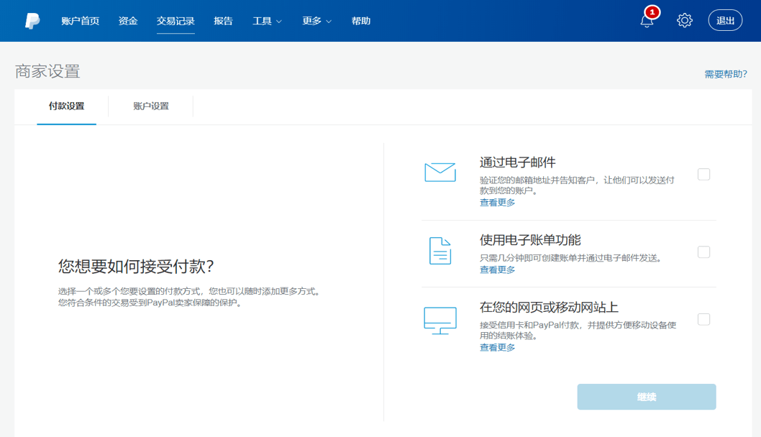Expand the 更多 dropdown menu
761x437 pixels.
(x=316, y=21)
